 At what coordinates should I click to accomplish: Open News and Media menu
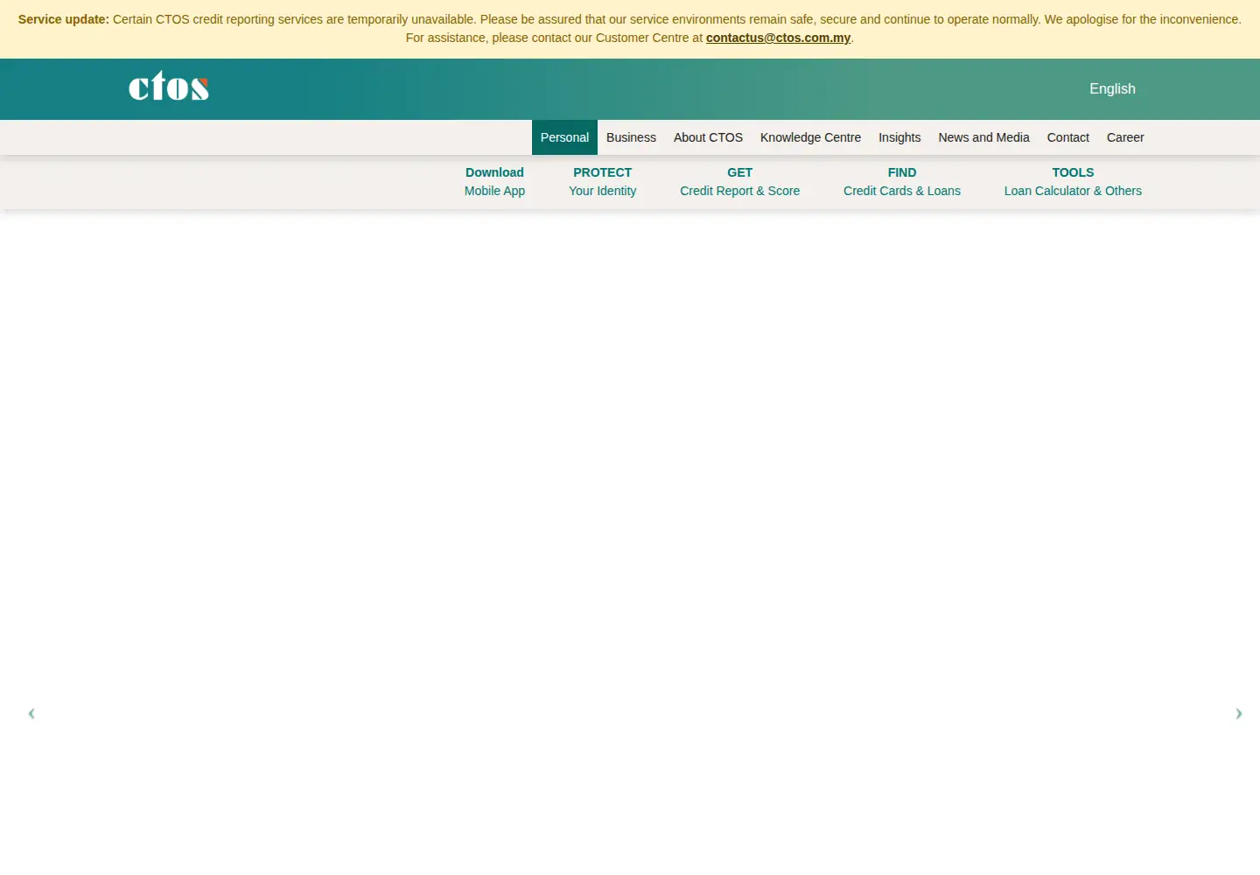(x=983, y=137)
